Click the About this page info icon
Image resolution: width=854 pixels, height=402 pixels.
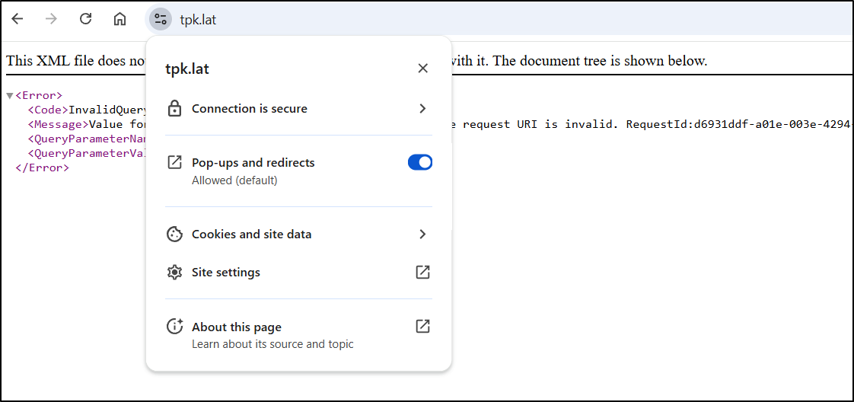174,327
